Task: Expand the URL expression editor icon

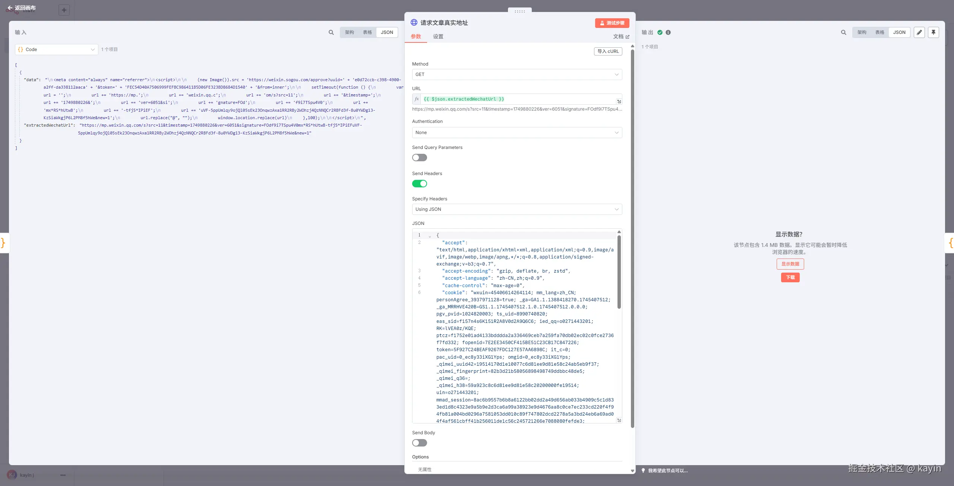Action: click(619, 101)
